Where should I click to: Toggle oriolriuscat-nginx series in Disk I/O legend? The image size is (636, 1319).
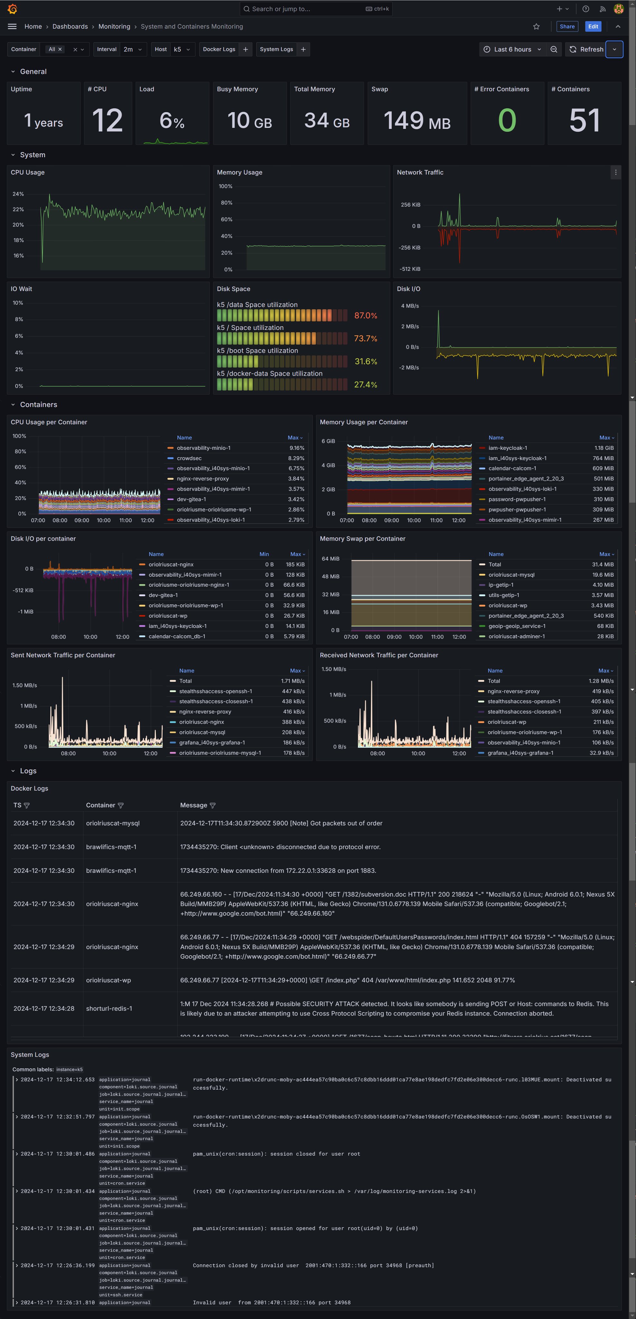click(x=171, y=564)
